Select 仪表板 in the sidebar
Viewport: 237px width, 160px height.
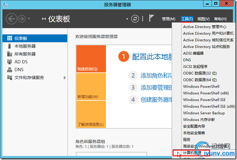[35, 38]
